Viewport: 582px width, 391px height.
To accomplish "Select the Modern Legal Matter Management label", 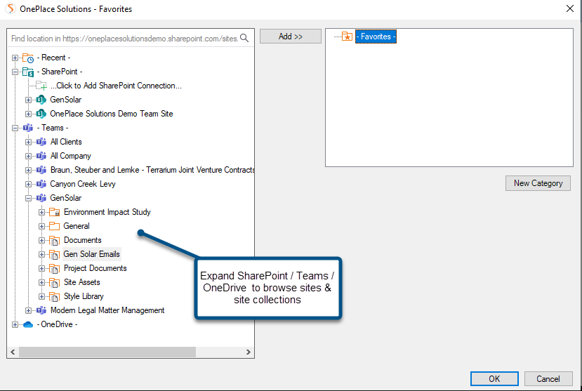I will (107, 310).
